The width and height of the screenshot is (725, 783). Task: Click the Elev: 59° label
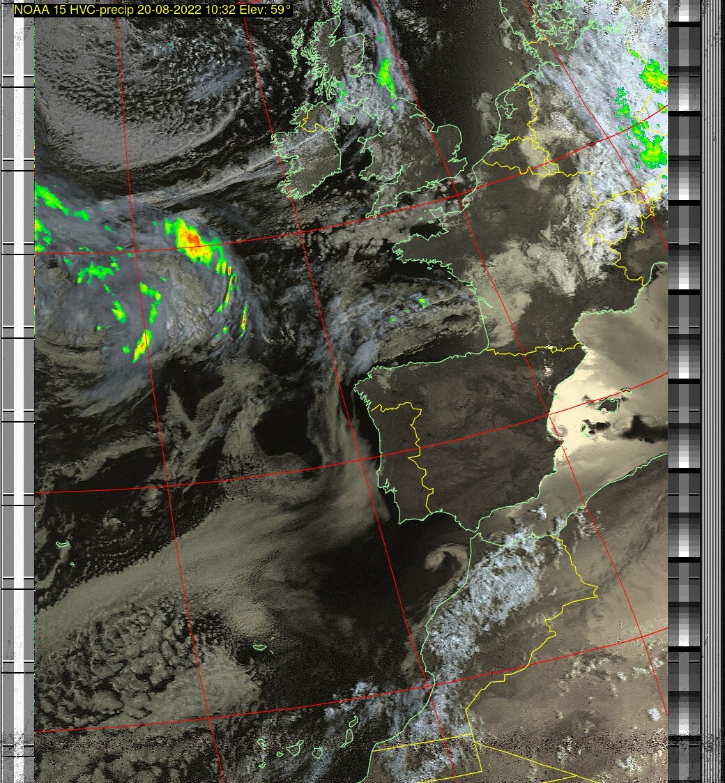[x=262, y=10]
